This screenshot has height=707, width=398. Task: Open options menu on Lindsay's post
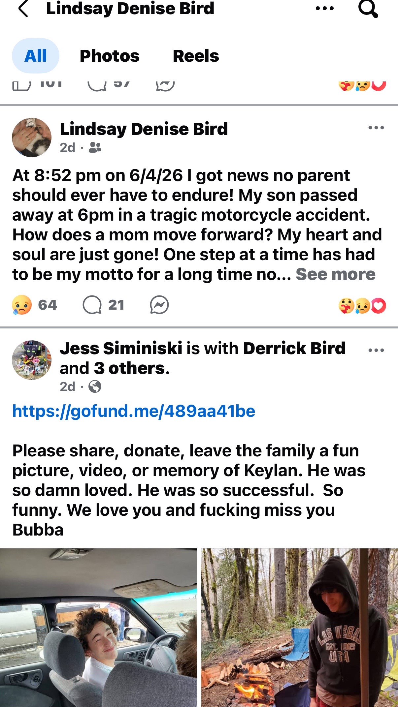click(x=376, y=128)
